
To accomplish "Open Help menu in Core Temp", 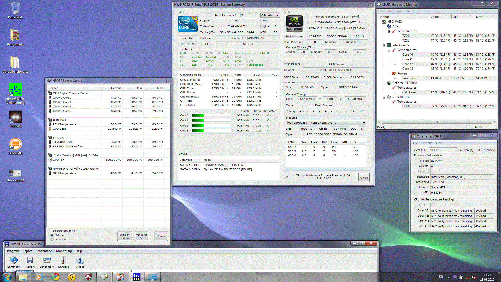I will (439, 143).
